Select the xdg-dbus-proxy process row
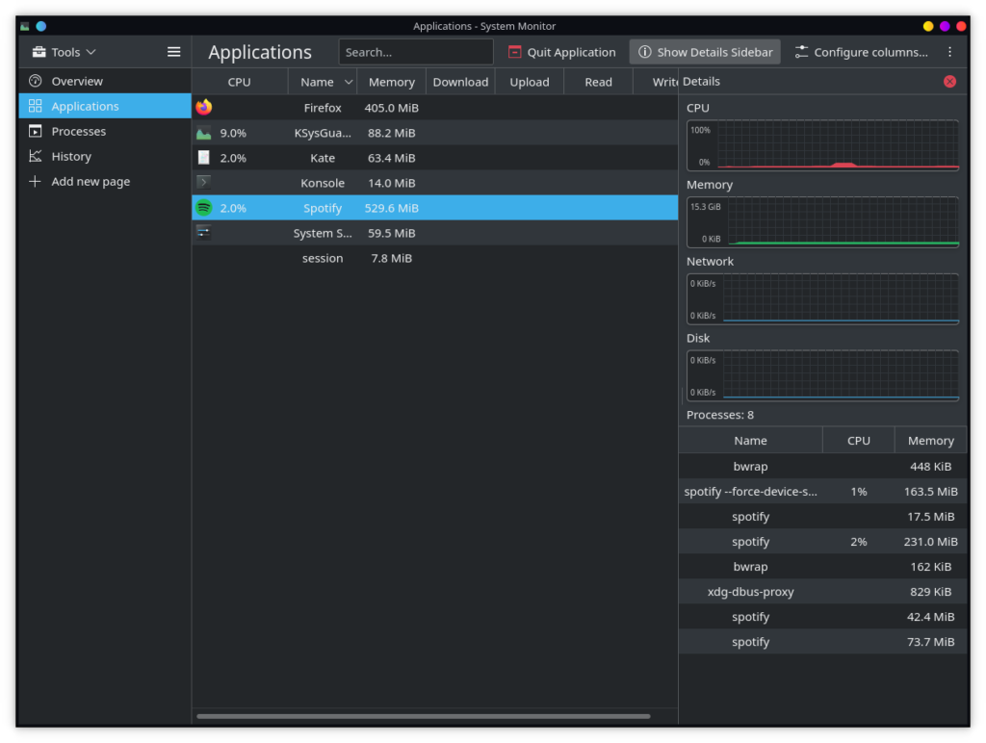The height and width of the screenshot is (743, 986). tap(822, 592)
